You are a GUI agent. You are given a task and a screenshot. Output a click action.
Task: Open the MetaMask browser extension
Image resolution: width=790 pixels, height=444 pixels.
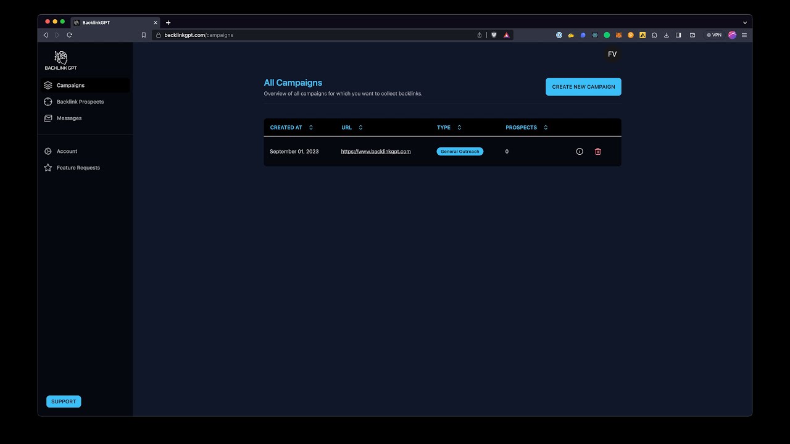click(x=618, y=35)
